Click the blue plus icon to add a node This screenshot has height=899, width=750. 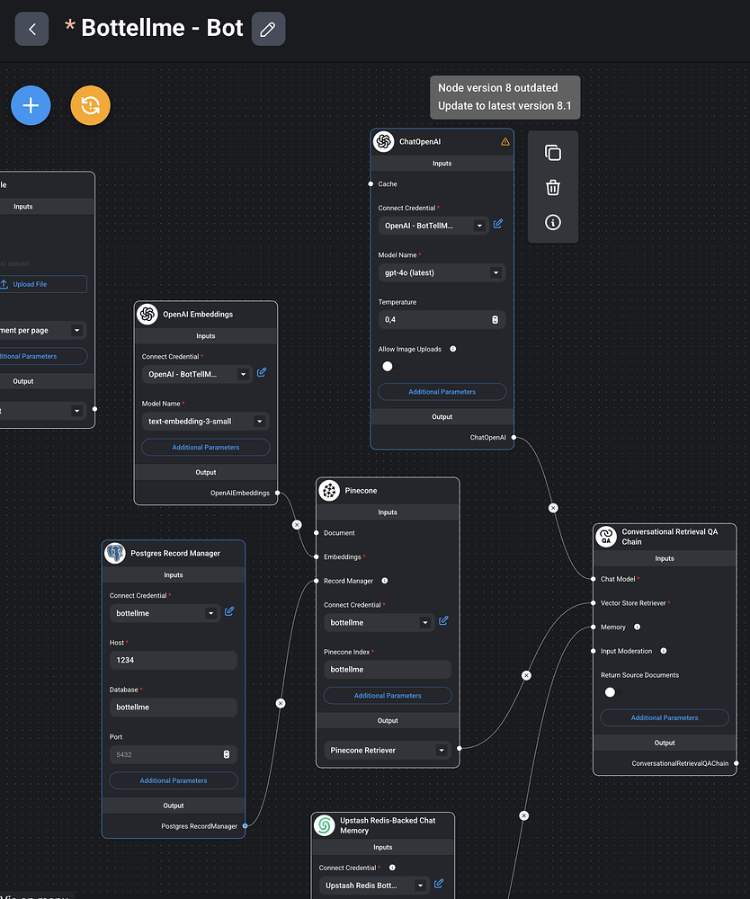tap(30, 105)
